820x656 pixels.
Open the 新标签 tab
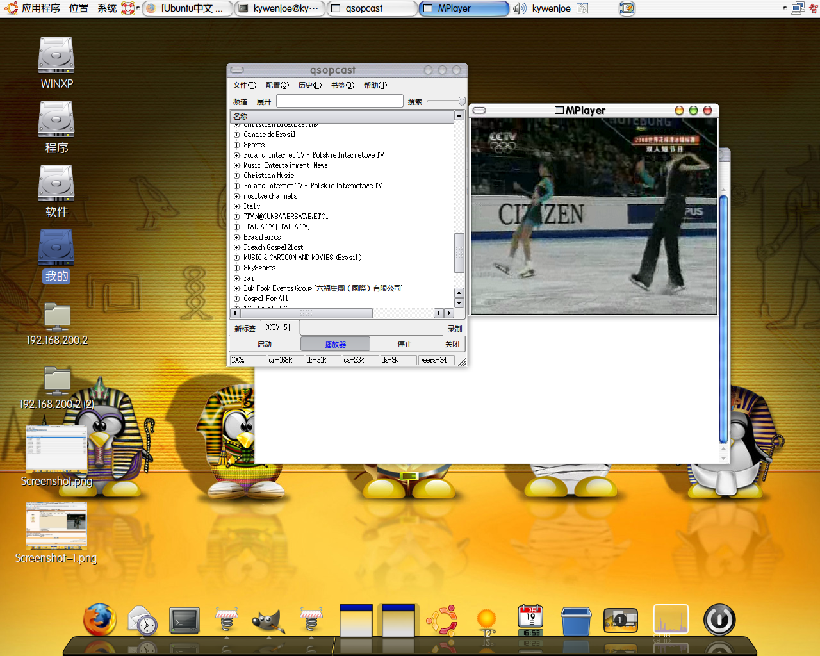[x=245, y=329]
